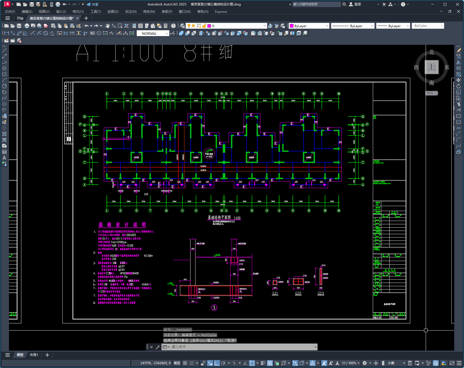Click the 共享 share button

click(x=92, y=4)
